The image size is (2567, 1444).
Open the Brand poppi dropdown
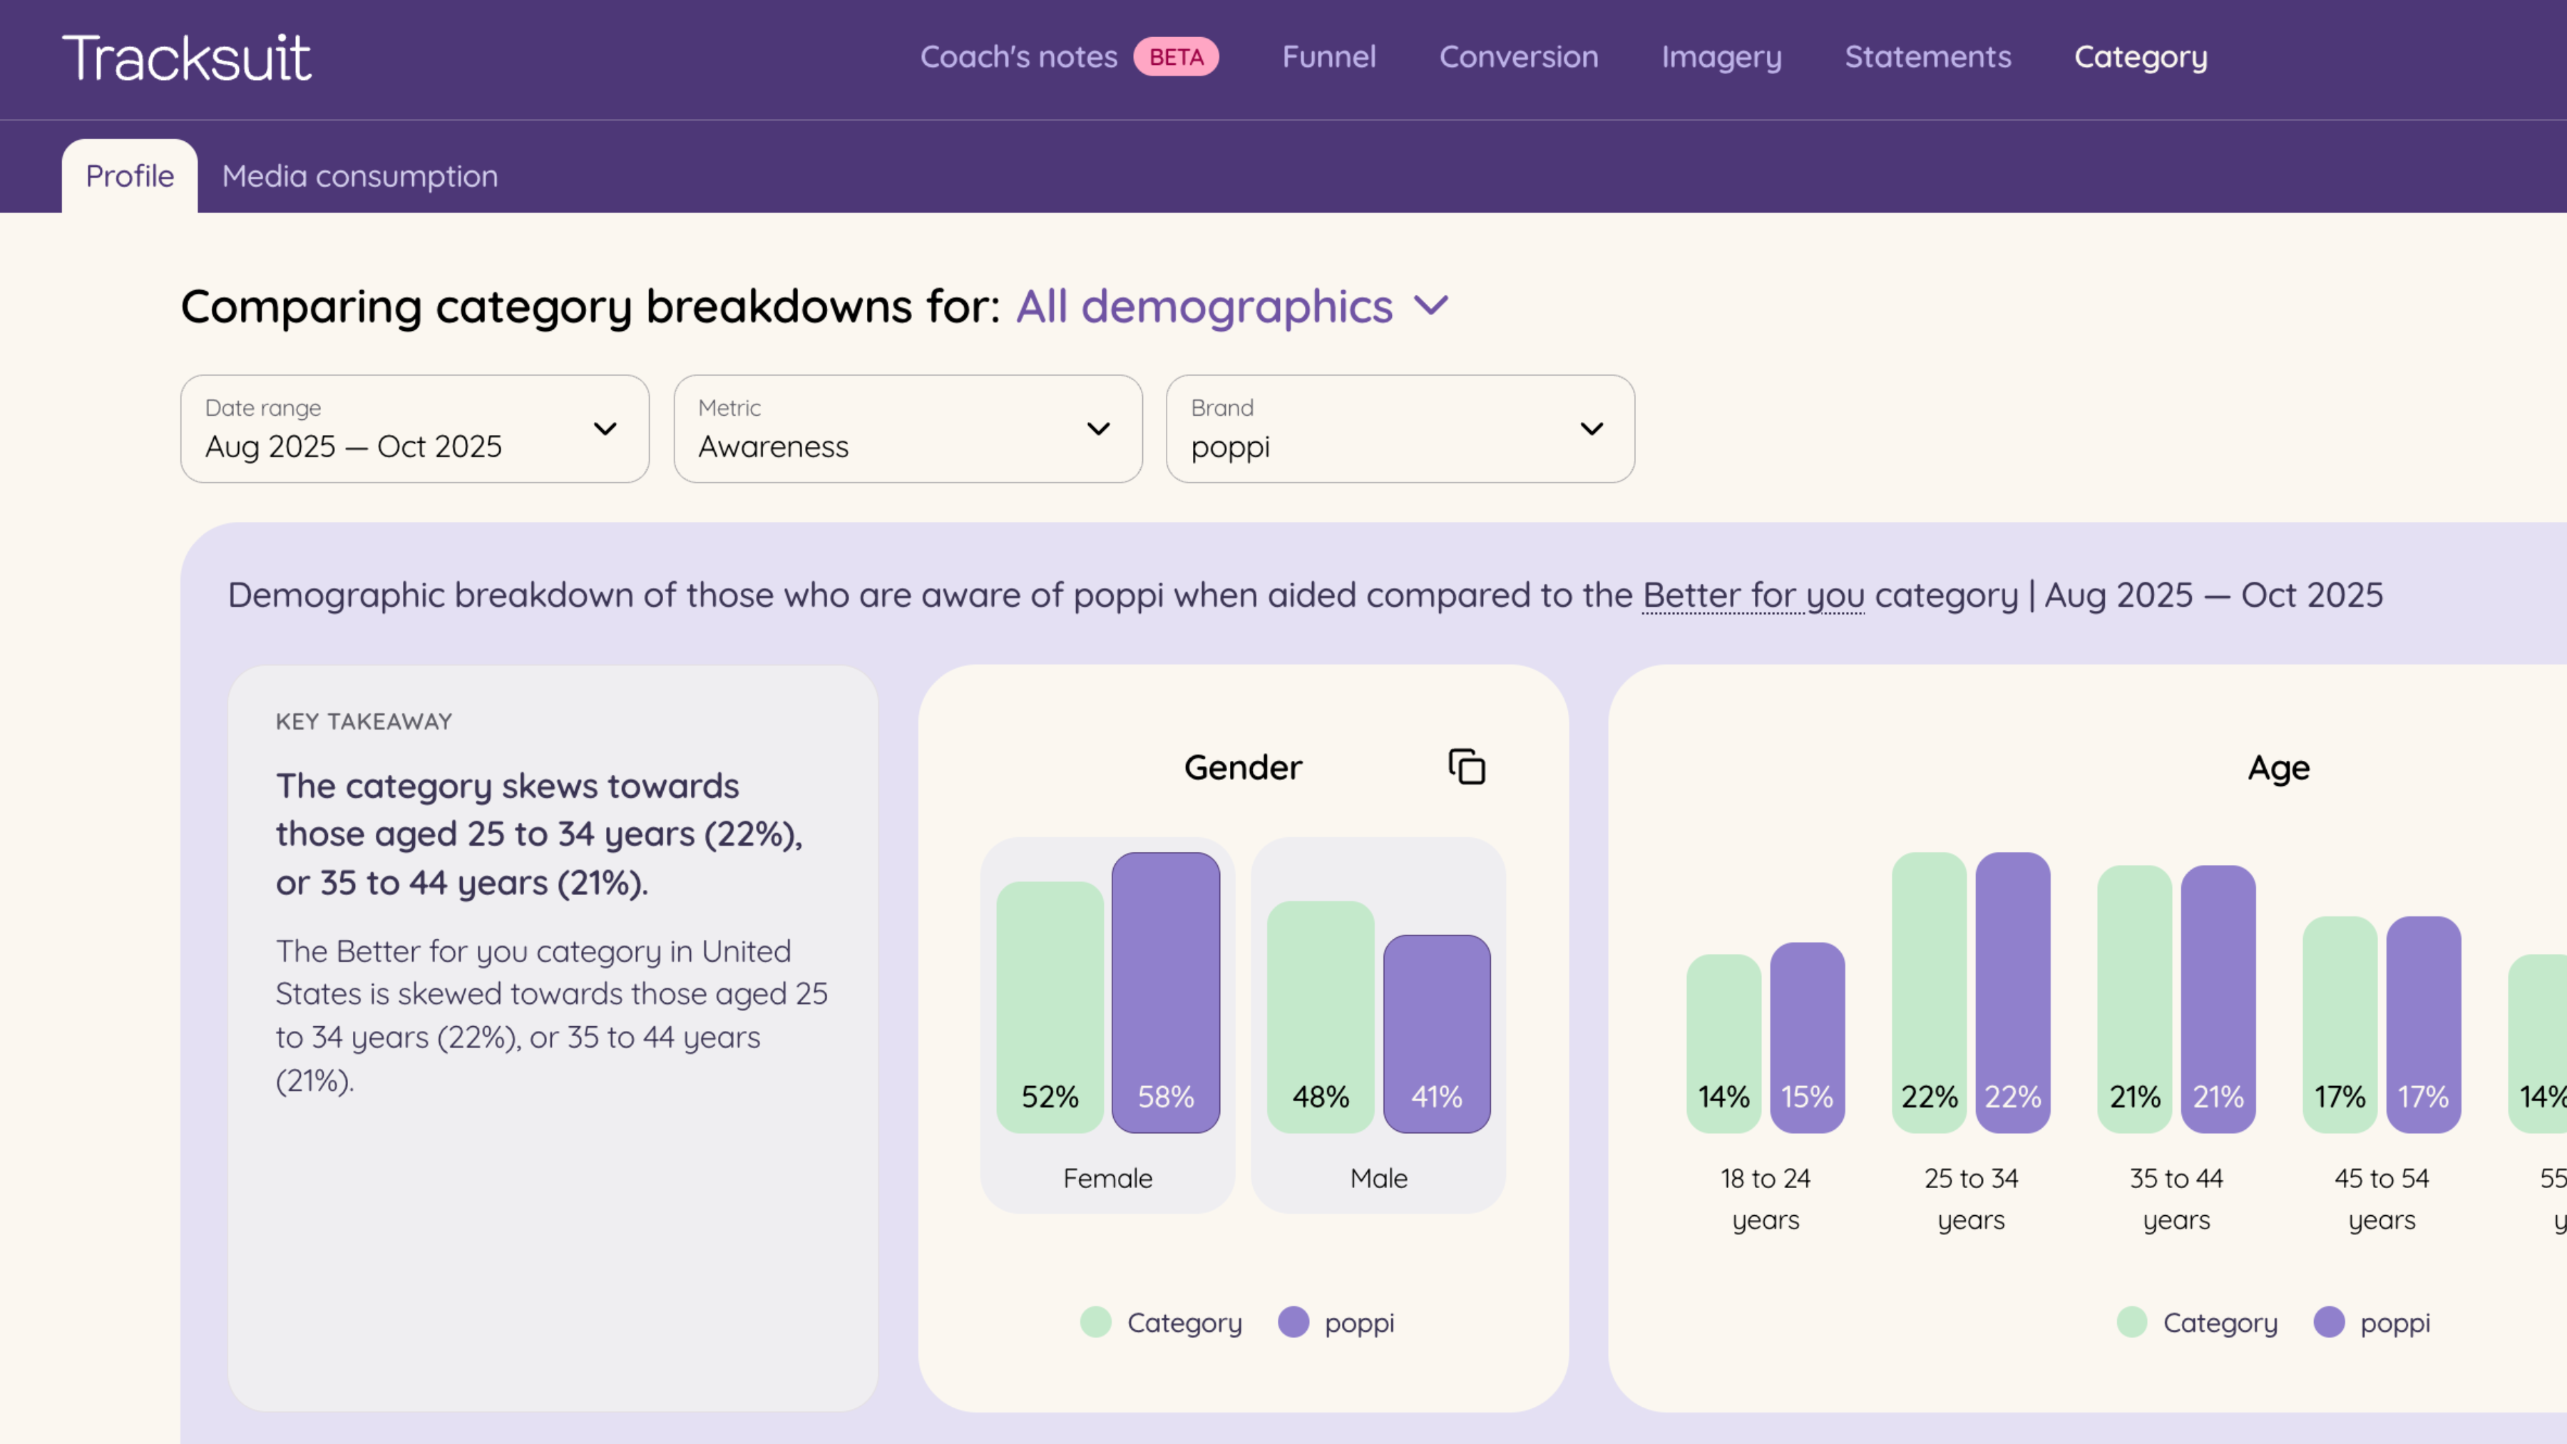click(x=1399, y=429)
